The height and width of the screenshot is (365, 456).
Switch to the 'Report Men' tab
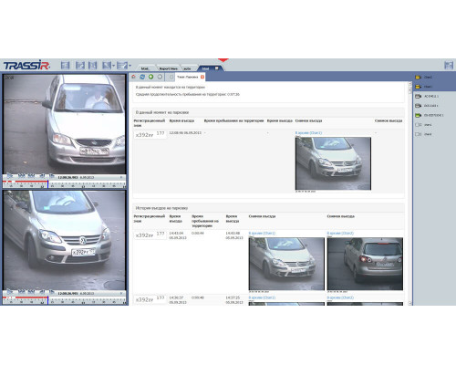(x=168, y=68)
